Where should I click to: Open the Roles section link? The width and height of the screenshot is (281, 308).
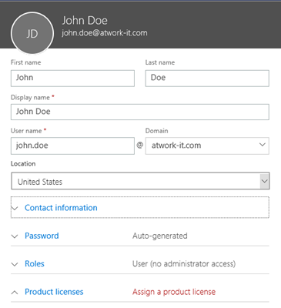click(x=35, y=263)
